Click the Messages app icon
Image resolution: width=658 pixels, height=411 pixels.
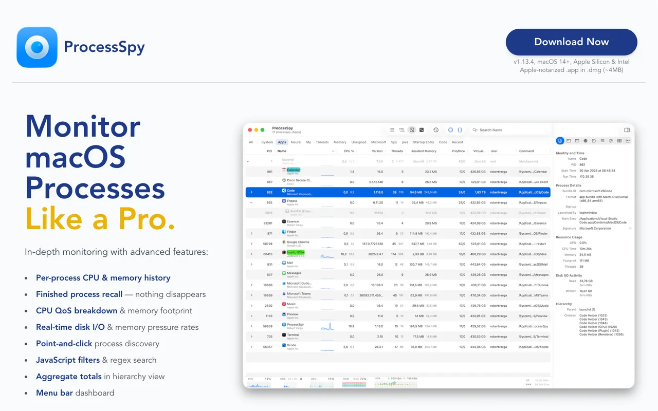[x=284, y=273]
